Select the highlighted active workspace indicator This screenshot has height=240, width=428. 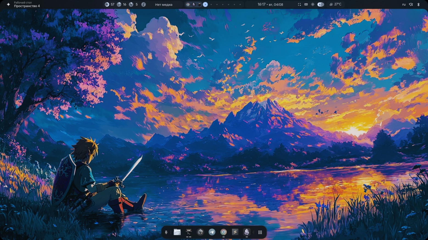pos(205,4)
